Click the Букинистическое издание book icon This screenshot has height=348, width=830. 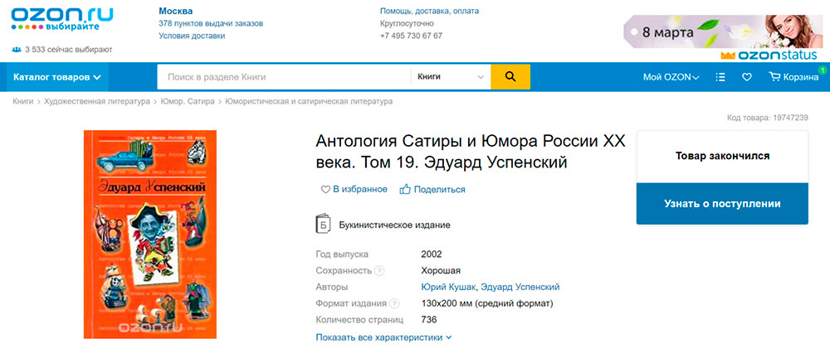point(322,224)
